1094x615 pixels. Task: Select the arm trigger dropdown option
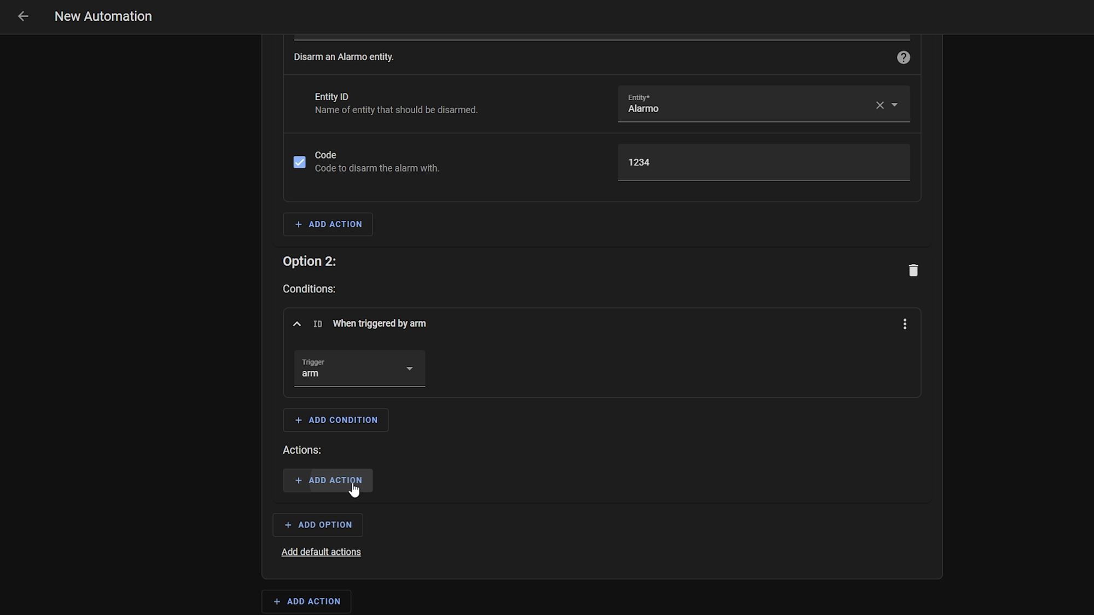coord(359,368)
